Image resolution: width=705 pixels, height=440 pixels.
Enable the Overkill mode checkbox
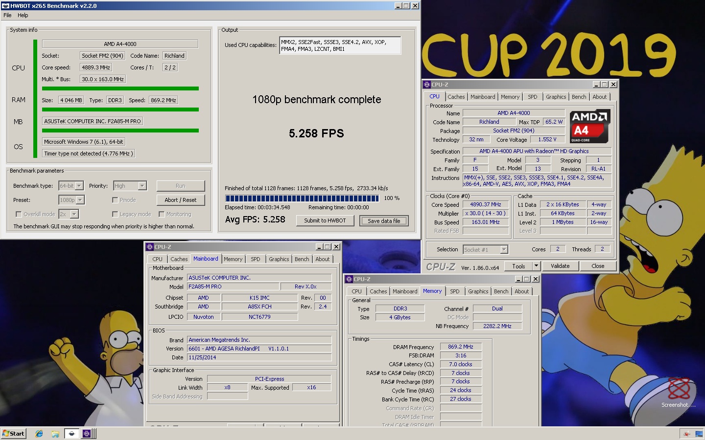(x=19, y=214)
